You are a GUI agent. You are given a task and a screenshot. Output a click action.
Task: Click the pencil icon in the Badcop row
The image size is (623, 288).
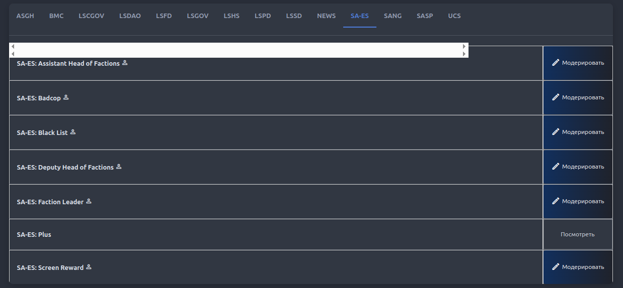[x=556, y=97]
